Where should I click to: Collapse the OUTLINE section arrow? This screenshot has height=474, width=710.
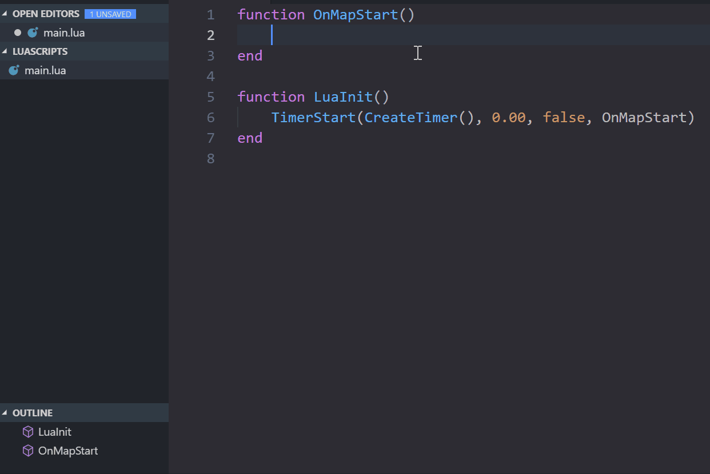(x=5, y=413)
